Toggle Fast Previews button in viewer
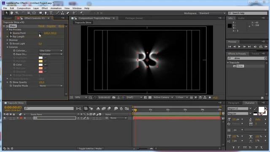Viewport: 270px width, 152px height. coord(196,98)
